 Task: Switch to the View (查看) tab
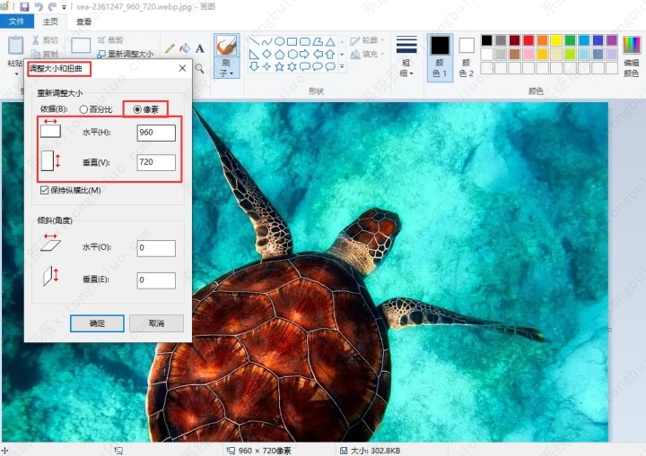(83, 22)
